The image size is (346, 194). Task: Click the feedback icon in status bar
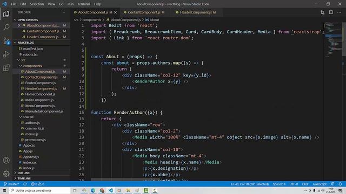pos(332,184)
